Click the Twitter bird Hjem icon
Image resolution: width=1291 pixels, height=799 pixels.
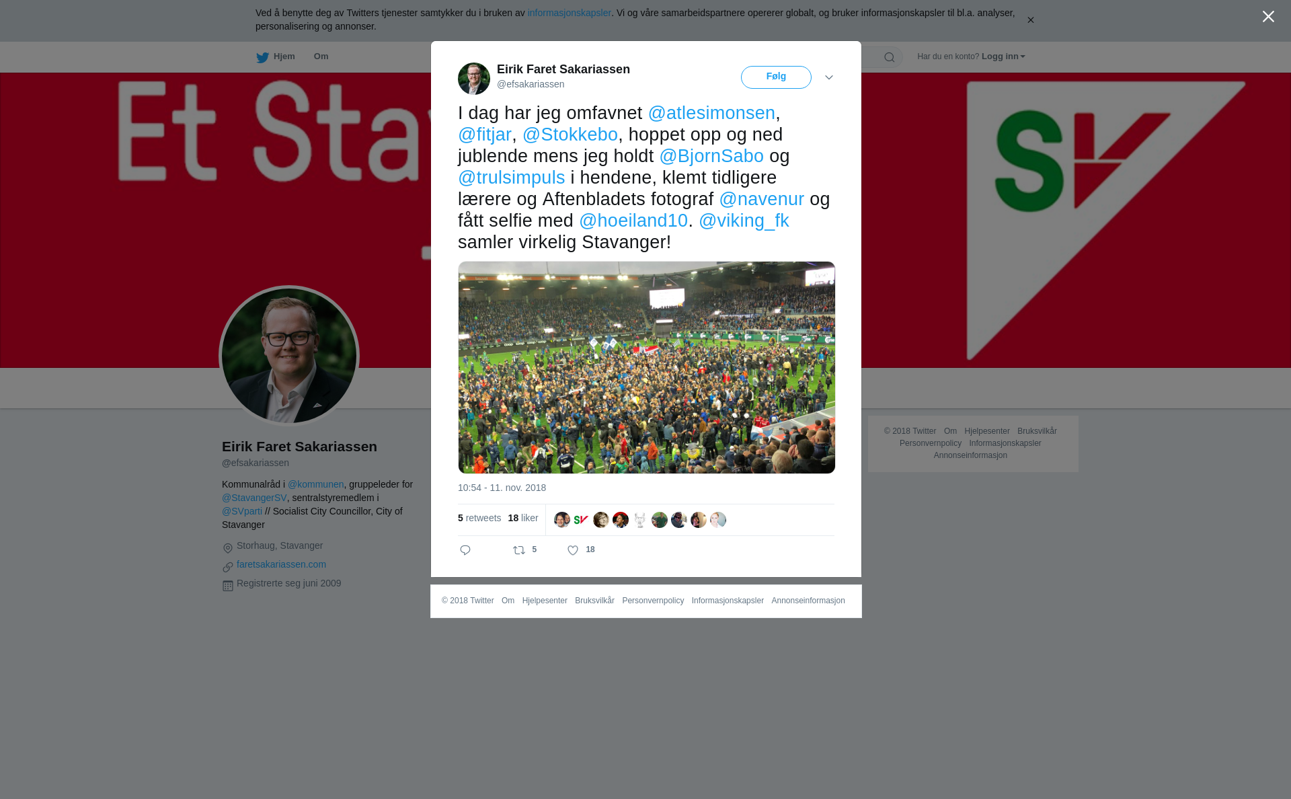tap(262, 57)
